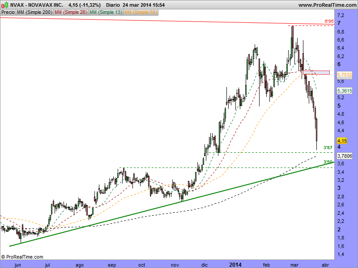Click the orange "5,7532" moving average value
This screenshot has height=268, width=358.
coord(345,75)
